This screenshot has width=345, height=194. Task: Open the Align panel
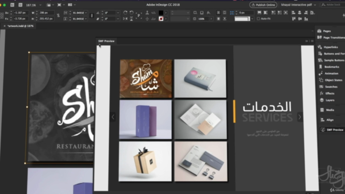click(327, 120)
